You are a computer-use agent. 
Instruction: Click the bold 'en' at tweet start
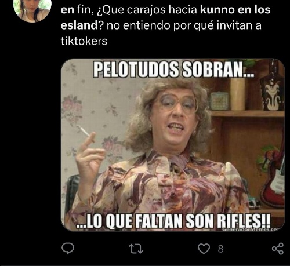67,10
